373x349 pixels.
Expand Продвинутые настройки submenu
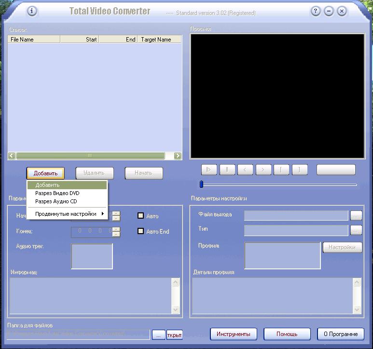coord(67,214)
